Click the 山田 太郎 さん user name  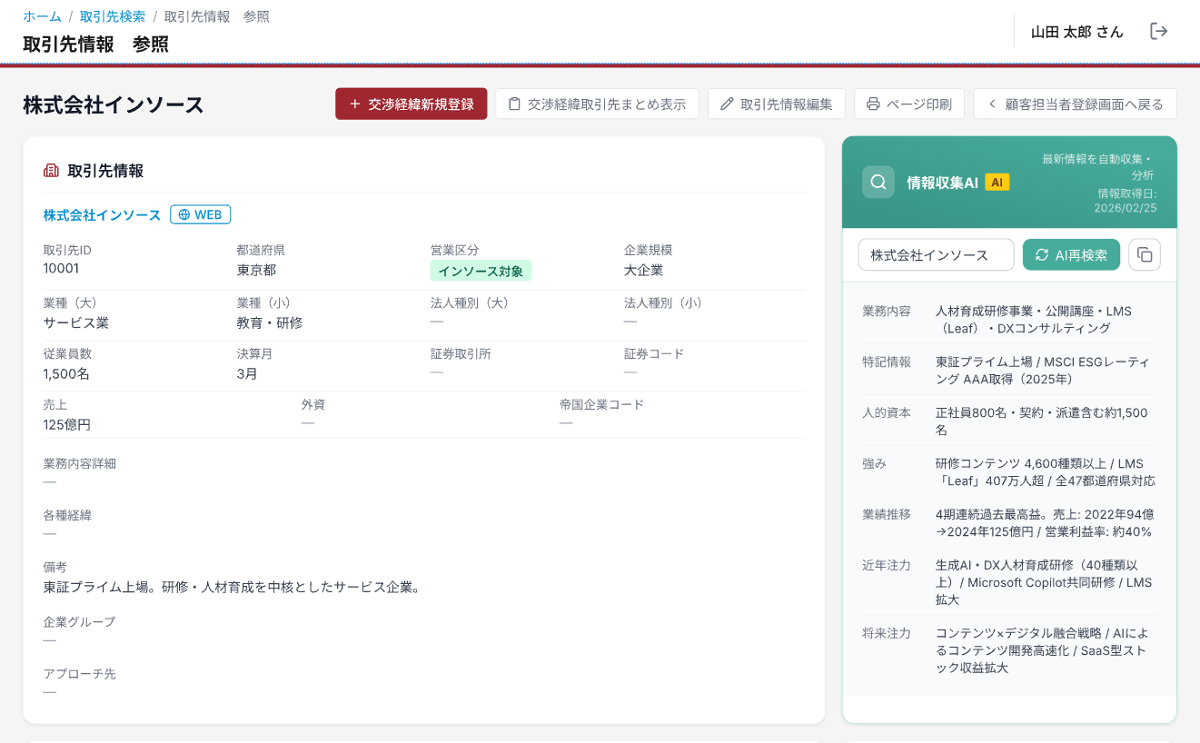1076,32
